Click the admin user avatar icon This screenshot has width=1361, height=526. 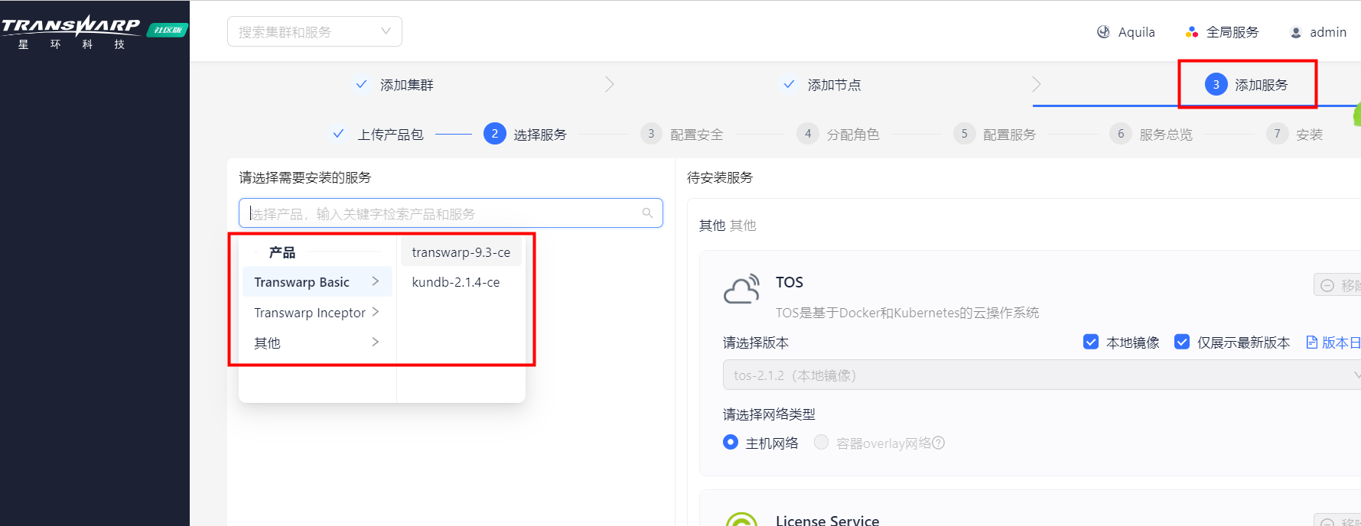pos(1296,32)
